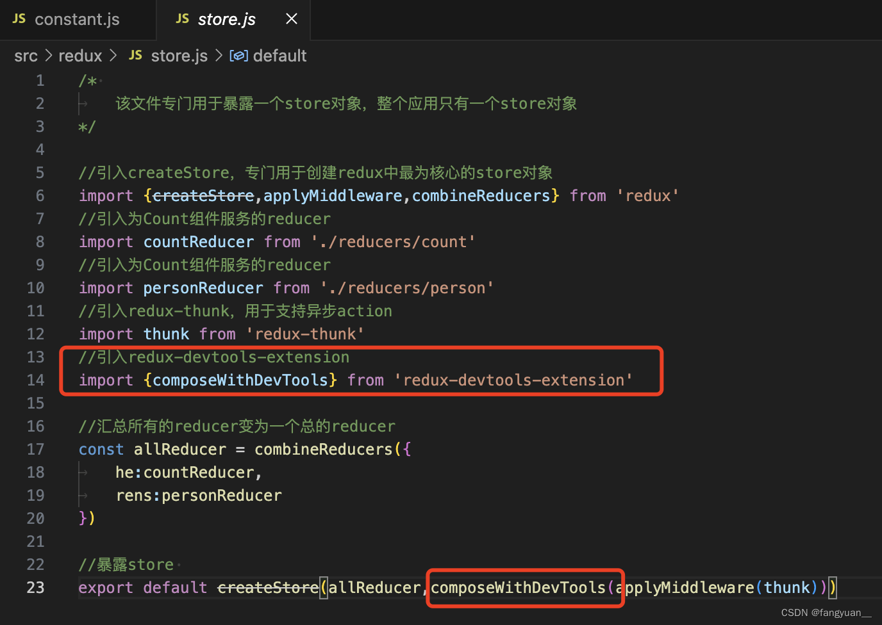Click line number 14 in the gutter
This screenshot has width=882, height=625.
(36, 380)
